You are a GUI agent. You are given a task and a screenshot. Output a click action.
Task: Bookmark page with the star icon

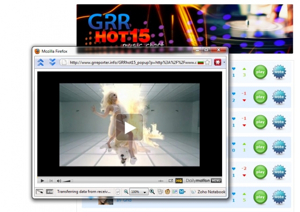207,62
